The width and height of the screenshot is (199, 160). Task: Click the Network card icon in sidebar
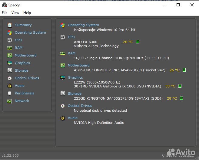10,101
